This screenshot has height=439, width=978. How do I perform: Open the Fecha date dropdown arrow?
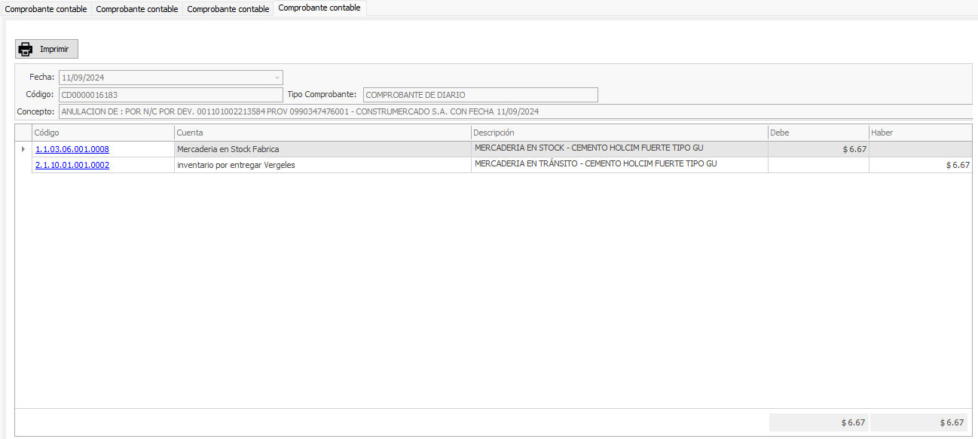point(277,78)
